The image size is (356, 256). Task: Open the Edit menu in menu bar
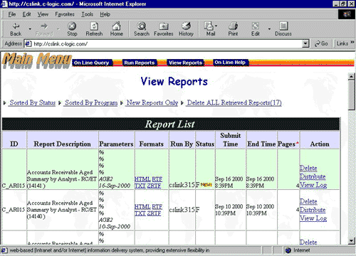tap(26, 14)
